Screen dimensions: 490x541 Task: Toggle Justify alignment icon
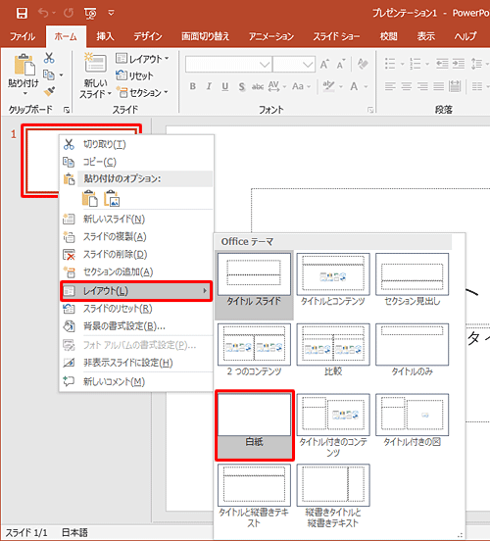[439, 86]
